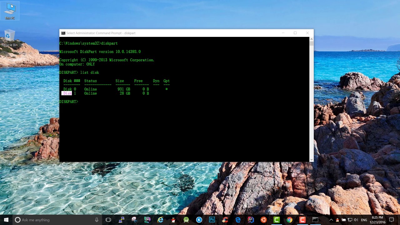Open the This PC desktop icon
The height and width of the screenshot is (225, 400).
tap(10, 11)
